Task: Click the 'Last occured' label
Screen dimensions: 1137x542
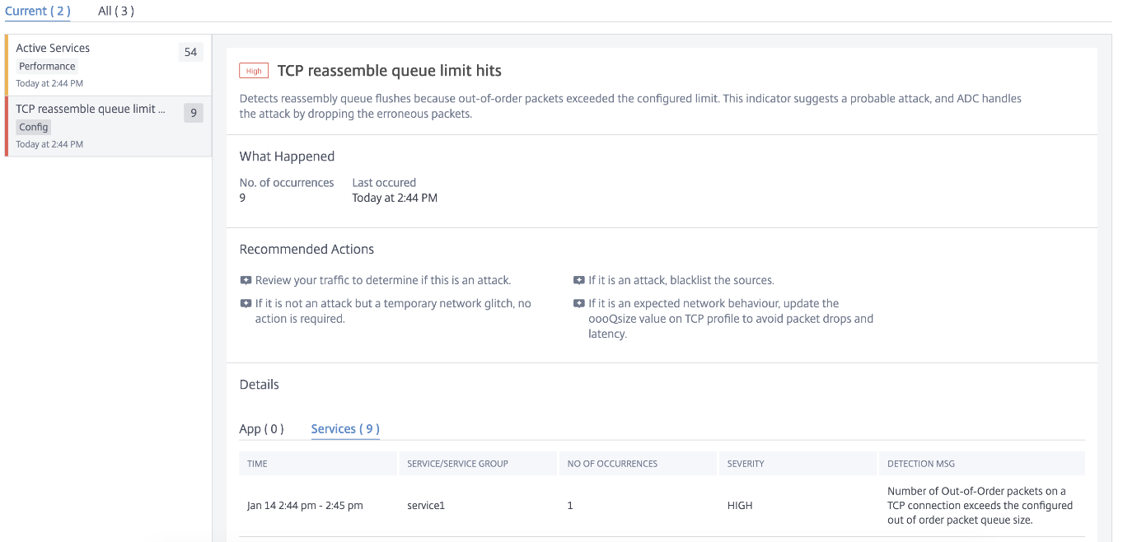Action: 384,183
